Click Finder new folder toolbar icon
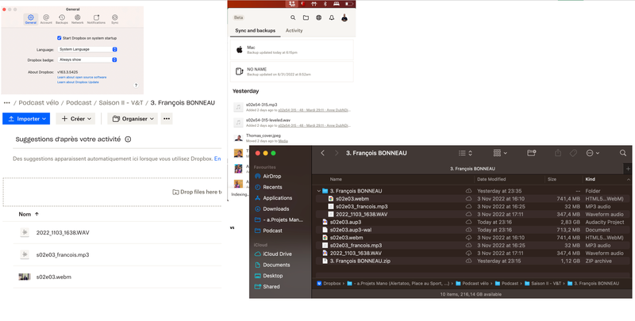Viewport: 635px width, 321px height. (x=532, y=153)
